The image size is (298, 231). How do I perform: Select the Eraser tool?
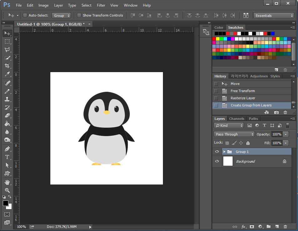[7, 115]
